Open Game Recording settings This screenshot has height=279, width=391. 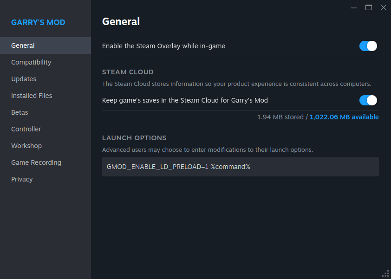click(x=36, y=162)
